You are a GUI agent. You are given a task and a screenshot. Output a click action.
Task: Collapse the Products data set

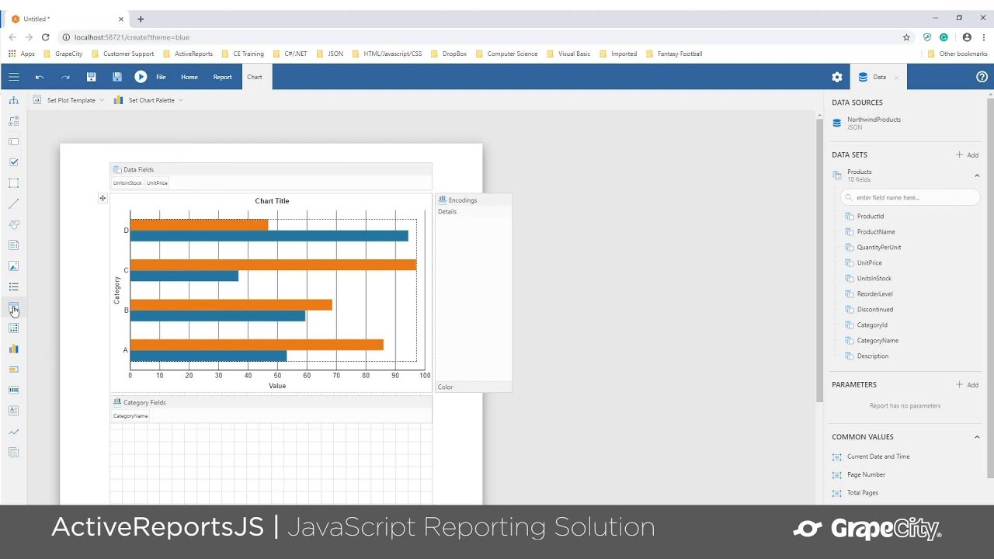click(977, 175)
